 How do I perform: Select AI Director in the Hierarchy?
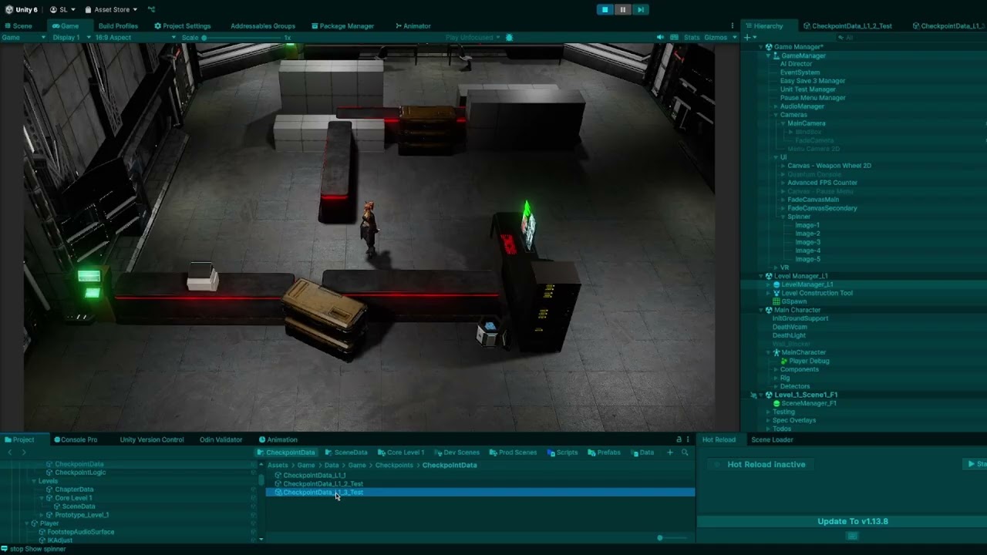(x=796, y=64)
